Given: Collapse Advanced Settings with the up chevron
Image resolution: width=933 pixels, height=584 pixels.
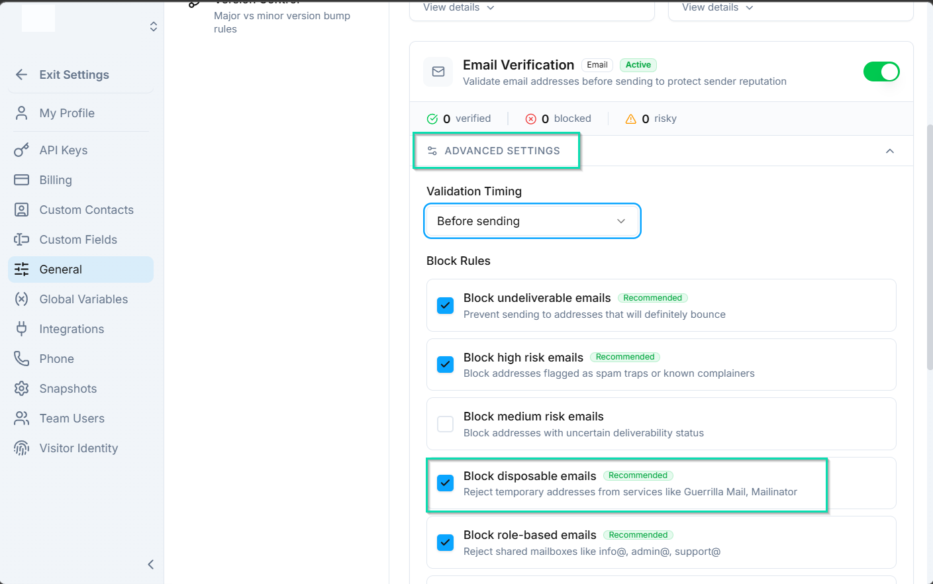Looking at the screenshot, I should 890,151.
